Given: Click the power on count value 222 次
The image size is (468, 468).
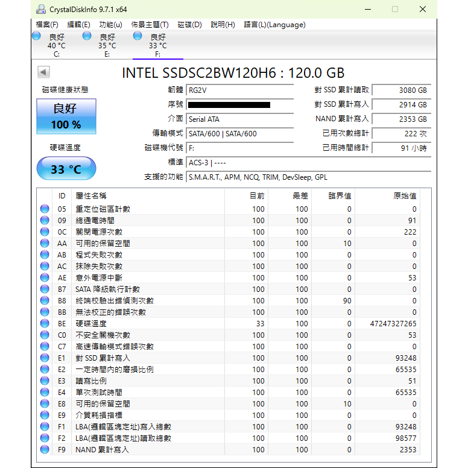Looking at the screenshot, I should pyautogui.click(x=402, y=133).
